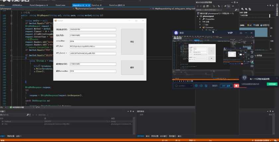Image resolution: width=279 pixels, height=142 pixels.
Task: Switch to Form1.resx tab
Action: pyautogui.click(x=60, y=5)
